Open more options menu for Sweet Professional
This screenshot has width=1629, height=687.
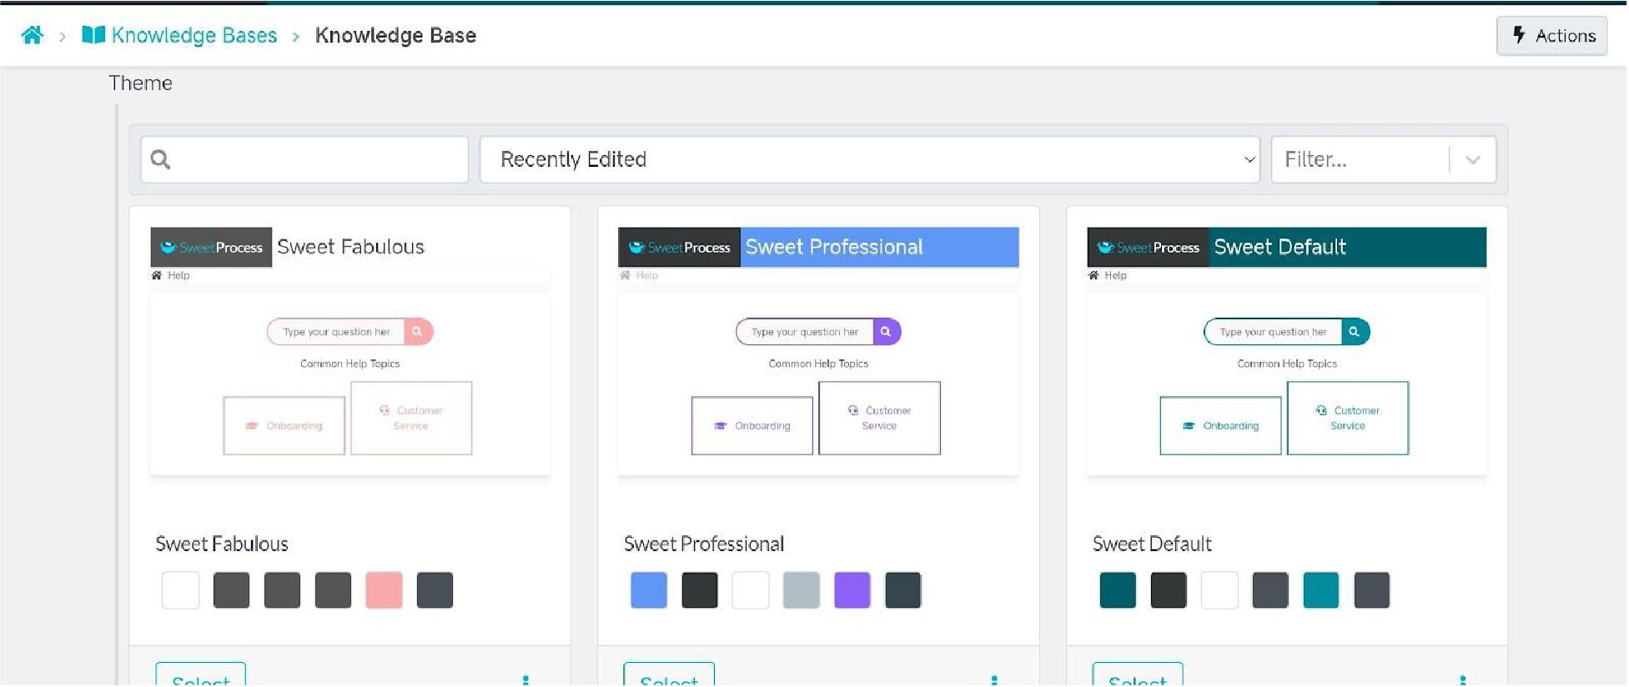pos(994,680)
